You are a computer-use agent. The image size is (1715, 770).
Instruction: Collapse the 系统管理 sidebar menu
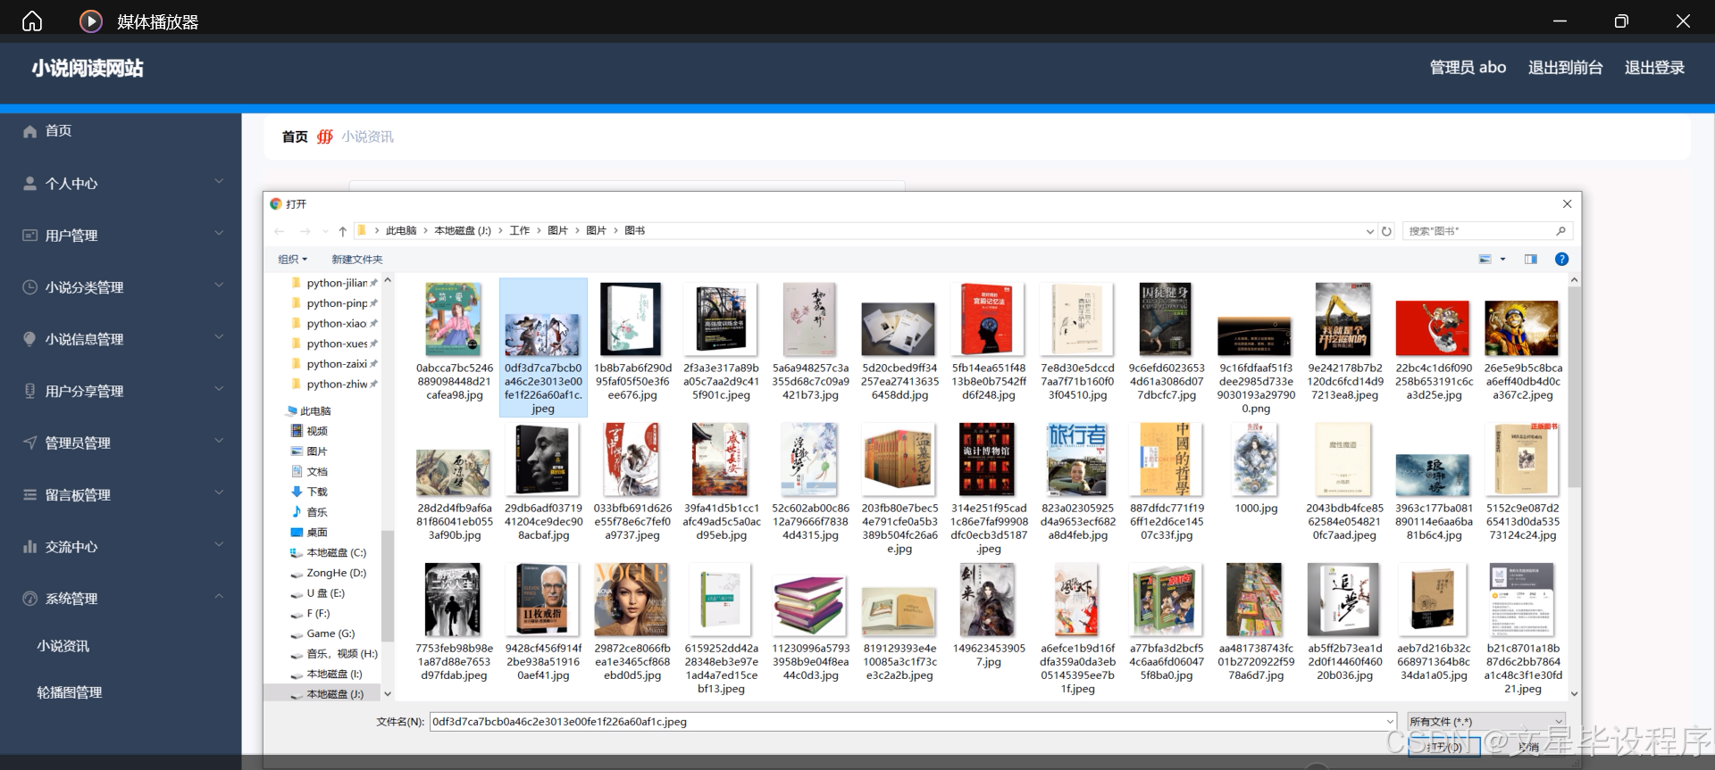point(121,598)
